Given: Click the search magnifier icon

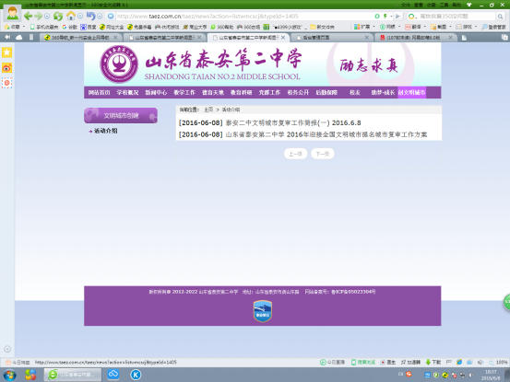Looking at the screenshot, I should (x=500, y=17).
